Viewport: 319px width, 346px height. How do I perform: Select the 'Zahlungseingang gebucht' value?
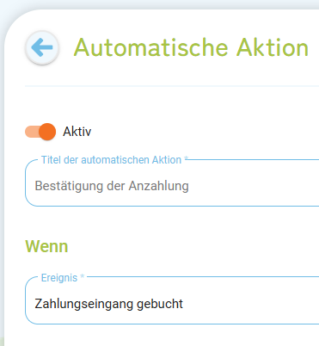[x=108, y=304]
